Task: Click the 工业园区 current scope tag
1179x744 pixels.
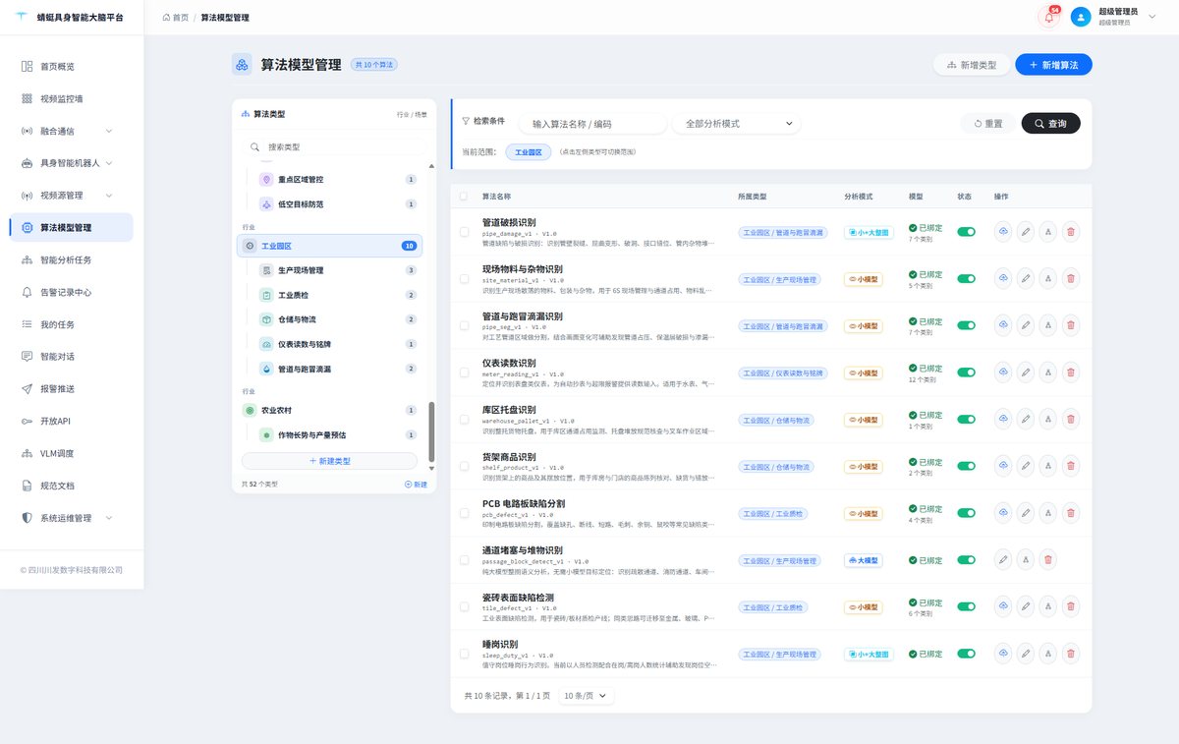Action: pyautogui.click(x=529, y=152)
